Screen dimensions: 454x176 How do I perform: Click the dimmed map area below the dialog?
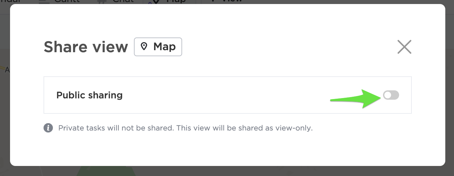point(201,171)
